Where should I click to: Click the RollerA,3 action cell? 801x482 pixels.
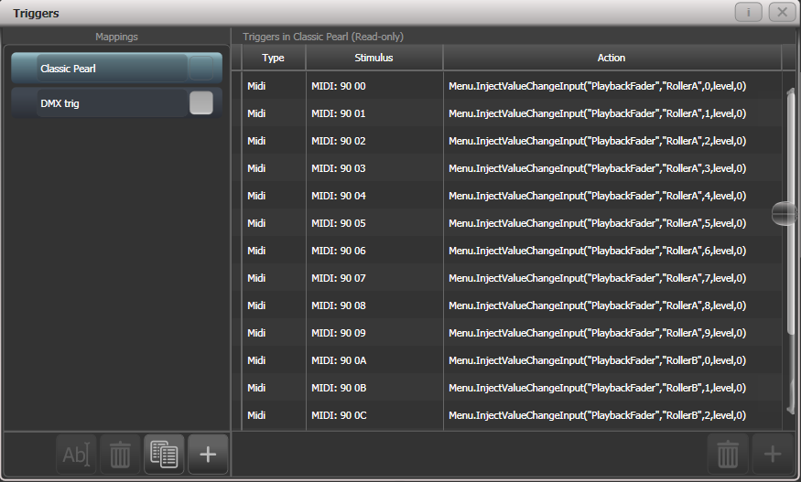point(612,168)
